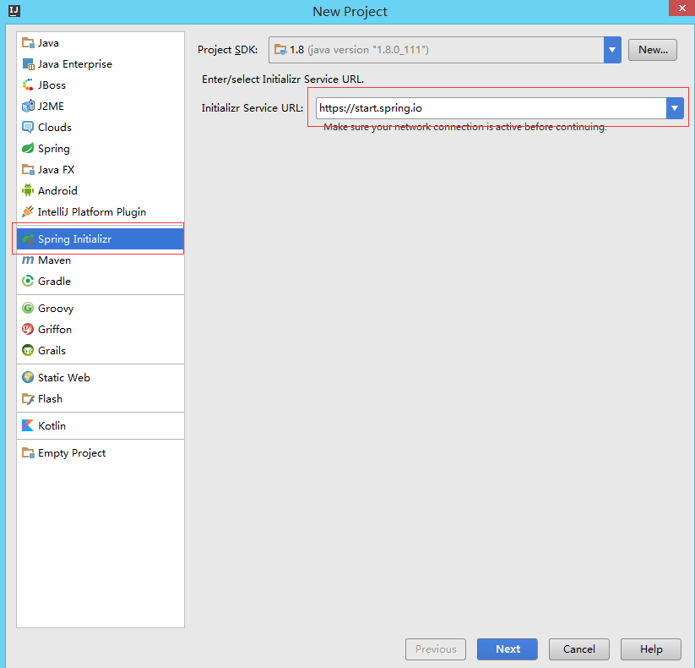Click the Grails icon

(x=28, y=351)
